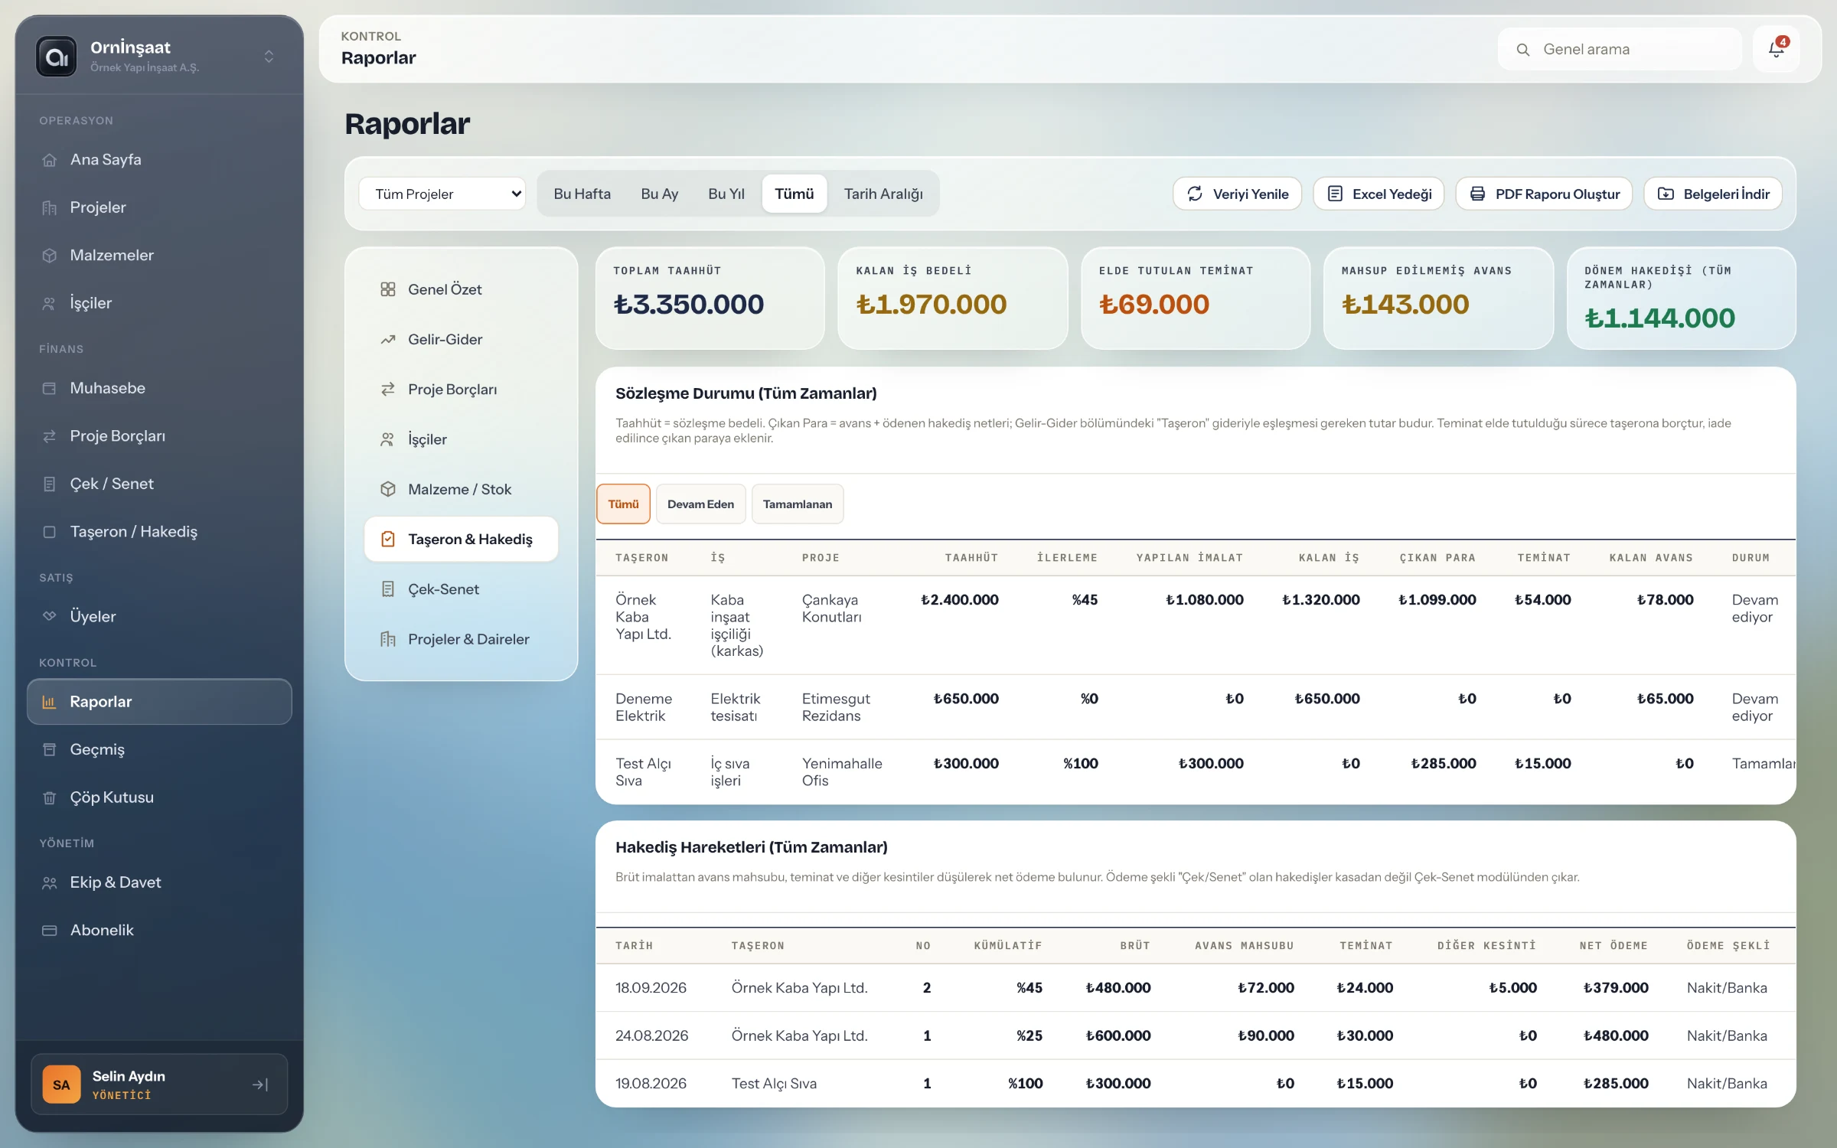This screenshot has height=1148, width=1837.
Task: Open İşçiler in the report menu
Action: [x=461, y=439]
